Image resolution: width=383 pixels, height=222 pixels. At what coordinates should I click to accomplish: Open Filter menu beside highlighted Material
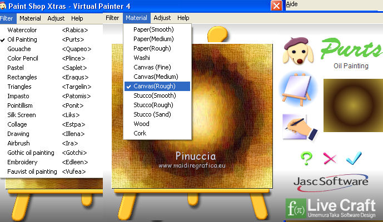[112, 18]
